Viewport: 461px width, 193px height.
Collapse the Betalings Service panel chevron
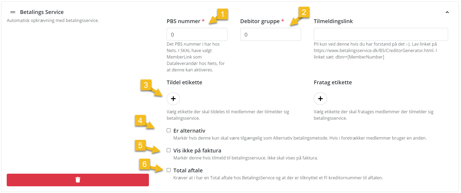click(447, 12)
